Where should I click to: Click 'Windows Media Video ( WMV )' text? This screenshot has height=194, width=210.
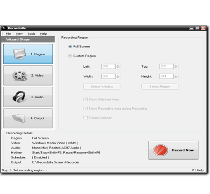(55, 143)
